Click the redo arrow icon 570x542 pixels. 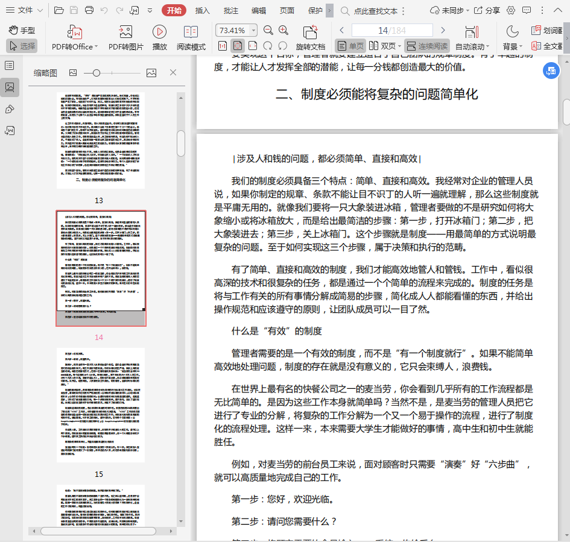pos(119,10)
